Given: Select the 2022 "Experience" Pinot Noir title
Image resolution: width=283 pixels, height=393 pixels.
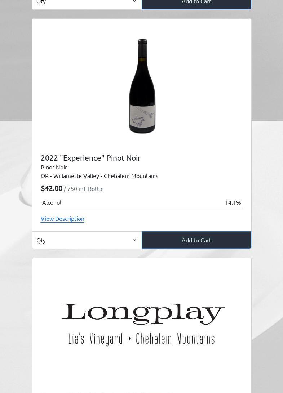Looking at the screenshot, I should [90, 158].
